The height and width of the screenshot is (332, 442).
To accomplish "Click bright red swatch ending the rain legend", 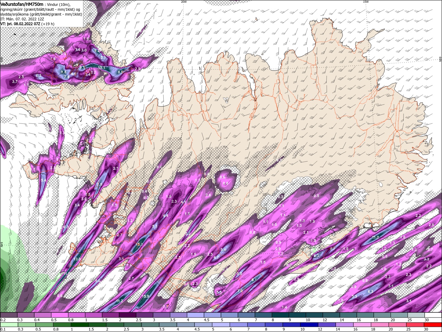I will pyautogui.click(x=433, y=325).
